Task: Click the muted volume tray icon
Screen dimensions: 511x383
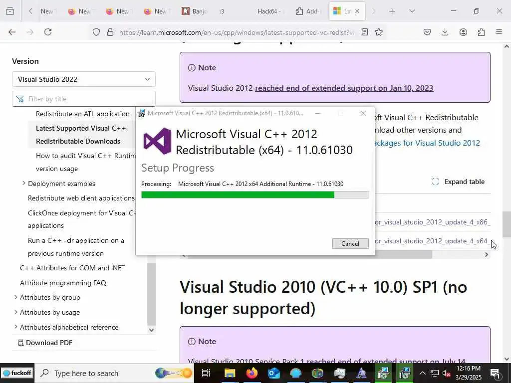Action: click(446, 373)
